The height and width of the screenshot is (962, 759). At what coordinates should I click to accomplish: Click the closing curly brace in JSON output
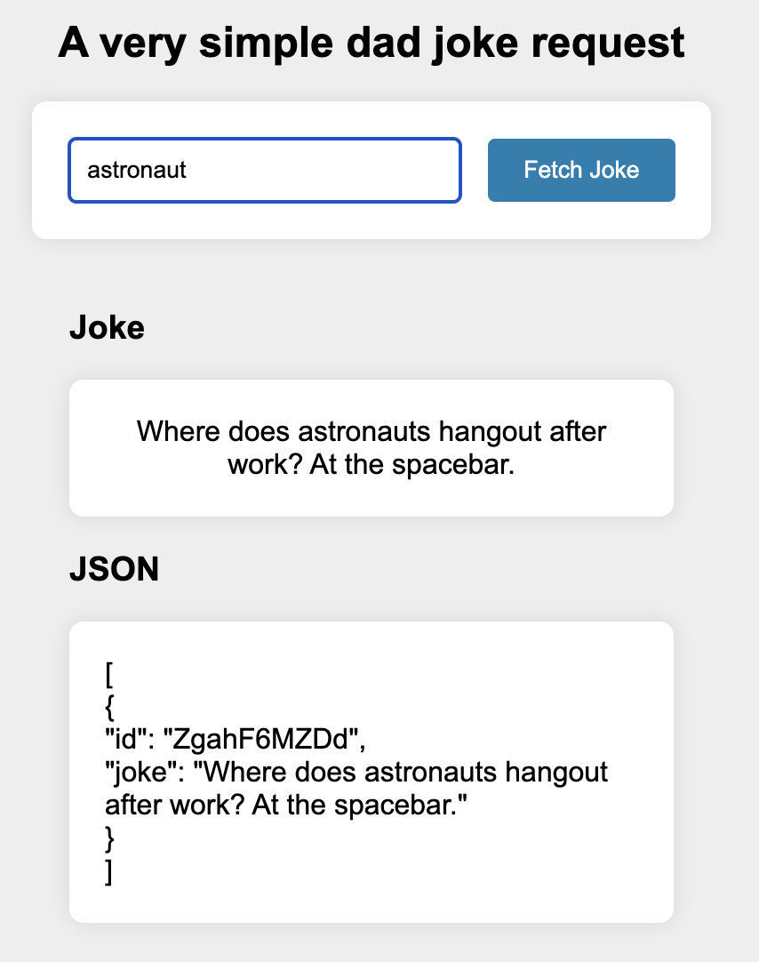pyautogui.click(x=109, y=838)
